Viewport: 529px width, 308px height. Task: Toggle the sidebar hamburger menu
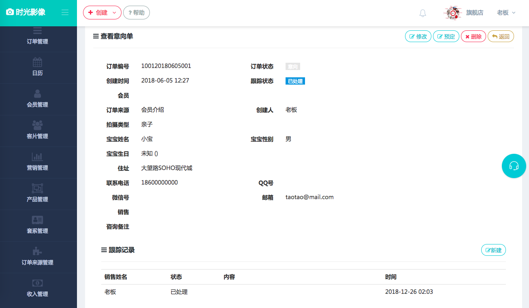[65, 13]
